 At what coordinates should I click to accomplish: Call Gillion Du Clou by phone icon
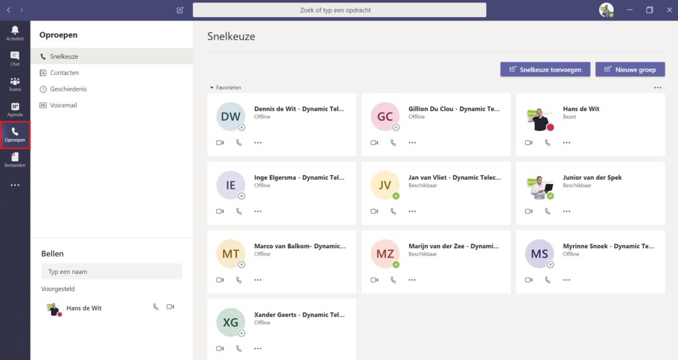coord(393,143)
